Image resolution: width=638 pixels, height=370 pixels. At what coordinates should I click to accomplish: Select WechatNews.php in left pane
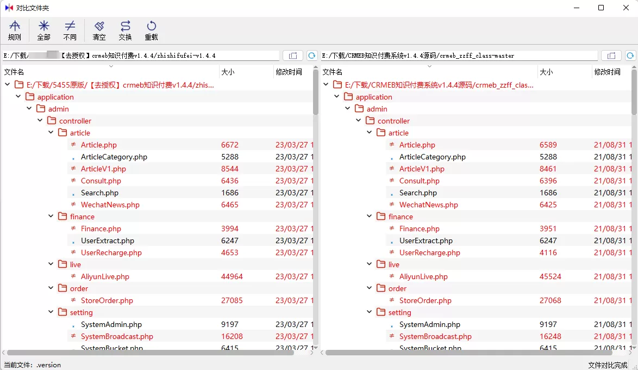pyautogui.click(x=110, y=205)
